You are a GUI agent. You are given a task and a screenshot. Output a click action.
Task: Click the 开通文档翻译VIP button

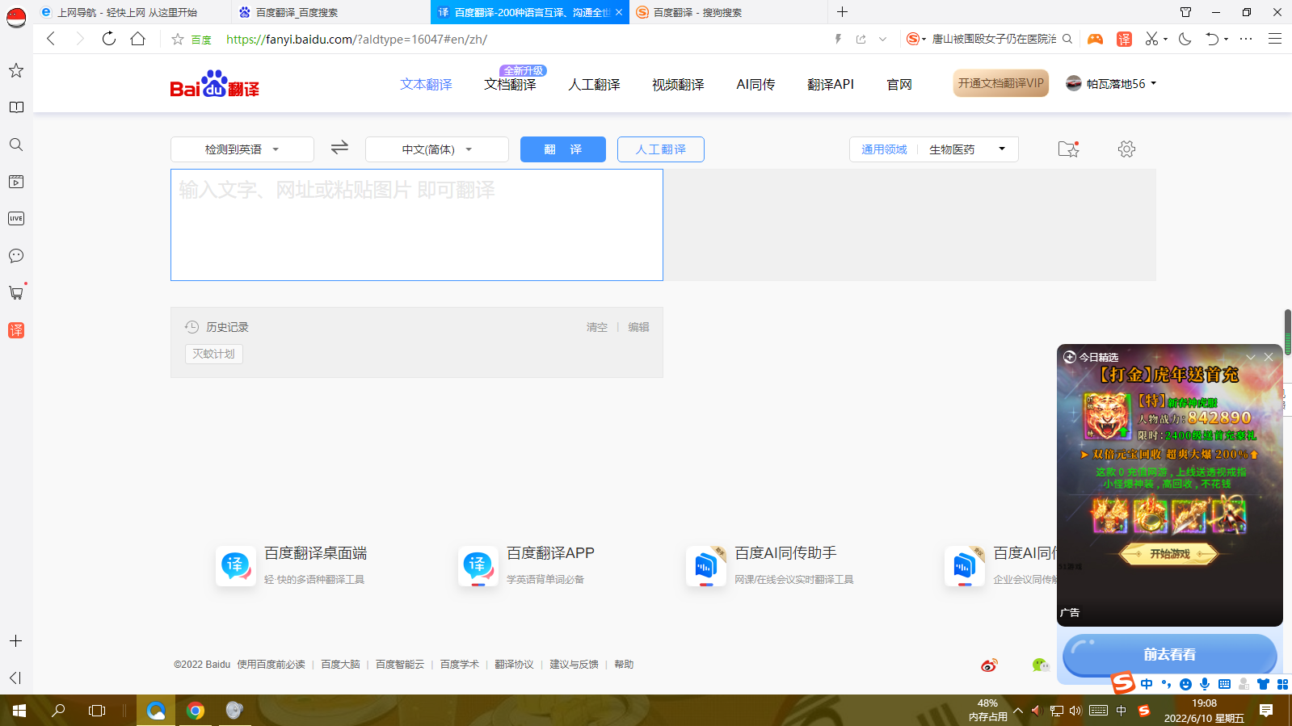(1001, 83)
